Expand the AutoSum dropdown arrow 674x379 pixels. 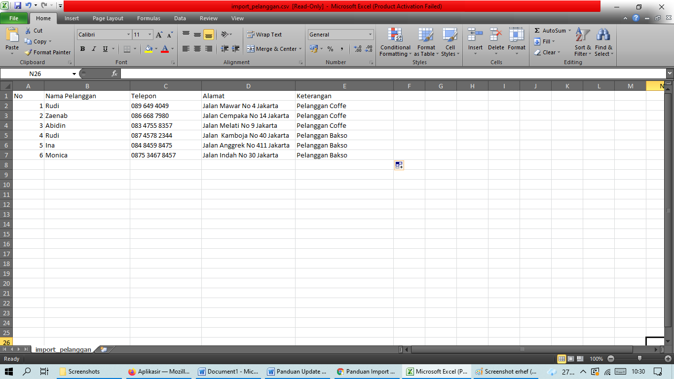click(569, 31)
